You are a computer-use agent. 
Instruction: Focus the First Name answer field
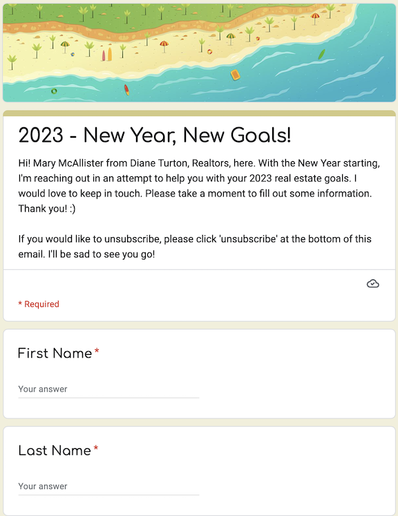(x=108, y=389)
